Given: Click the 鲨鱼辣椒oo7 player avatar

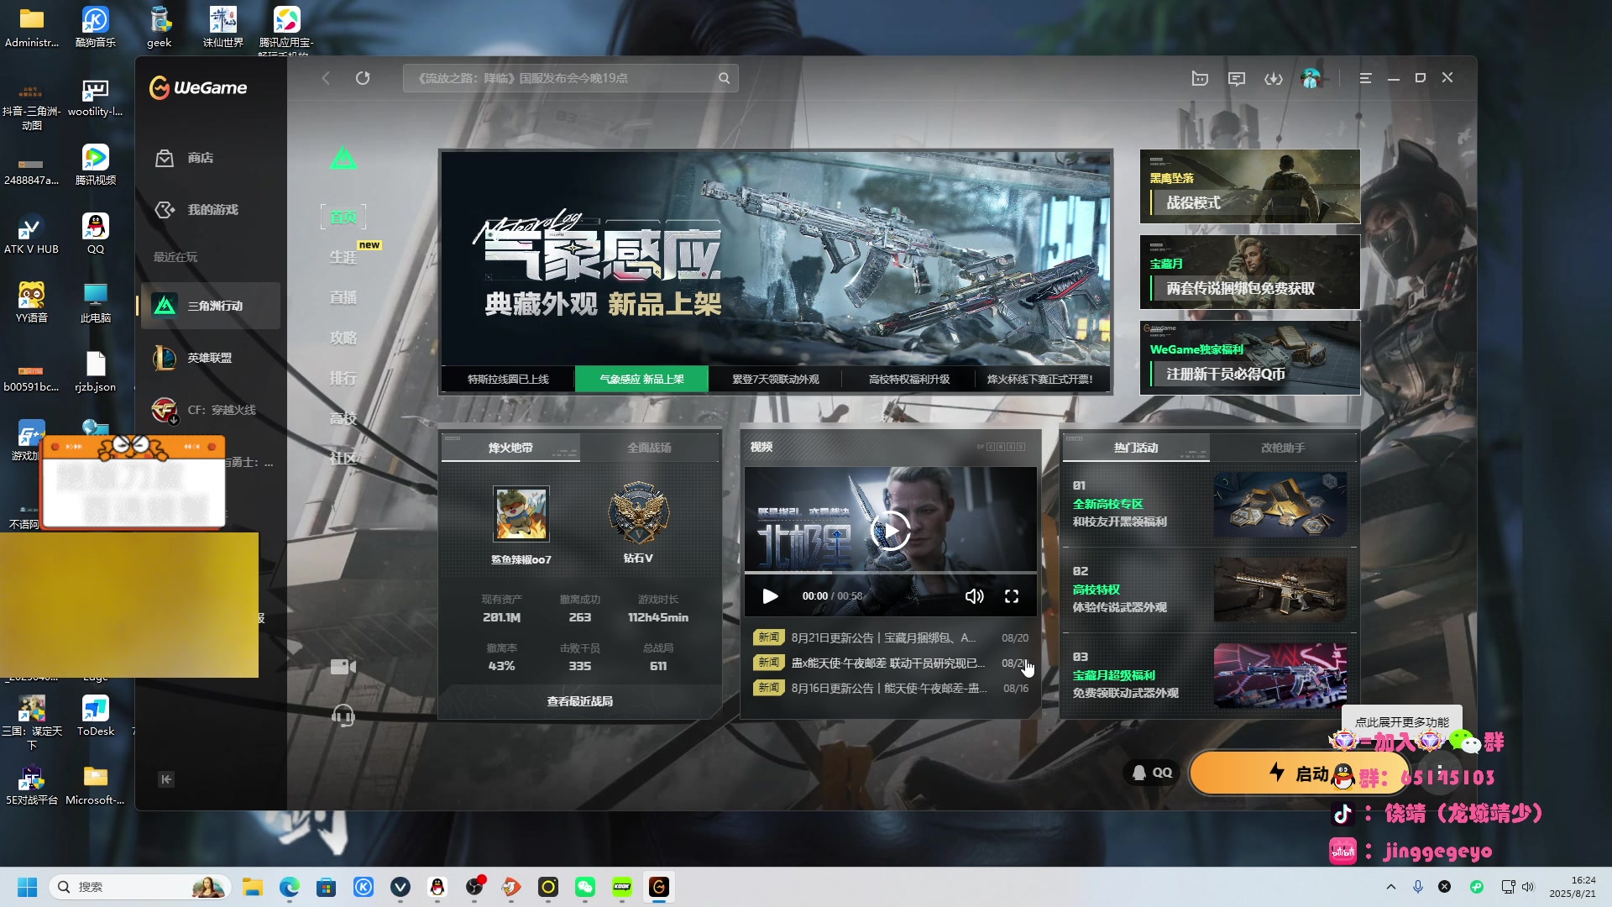Looking at the screenshot, I should [x=521, y=514].
